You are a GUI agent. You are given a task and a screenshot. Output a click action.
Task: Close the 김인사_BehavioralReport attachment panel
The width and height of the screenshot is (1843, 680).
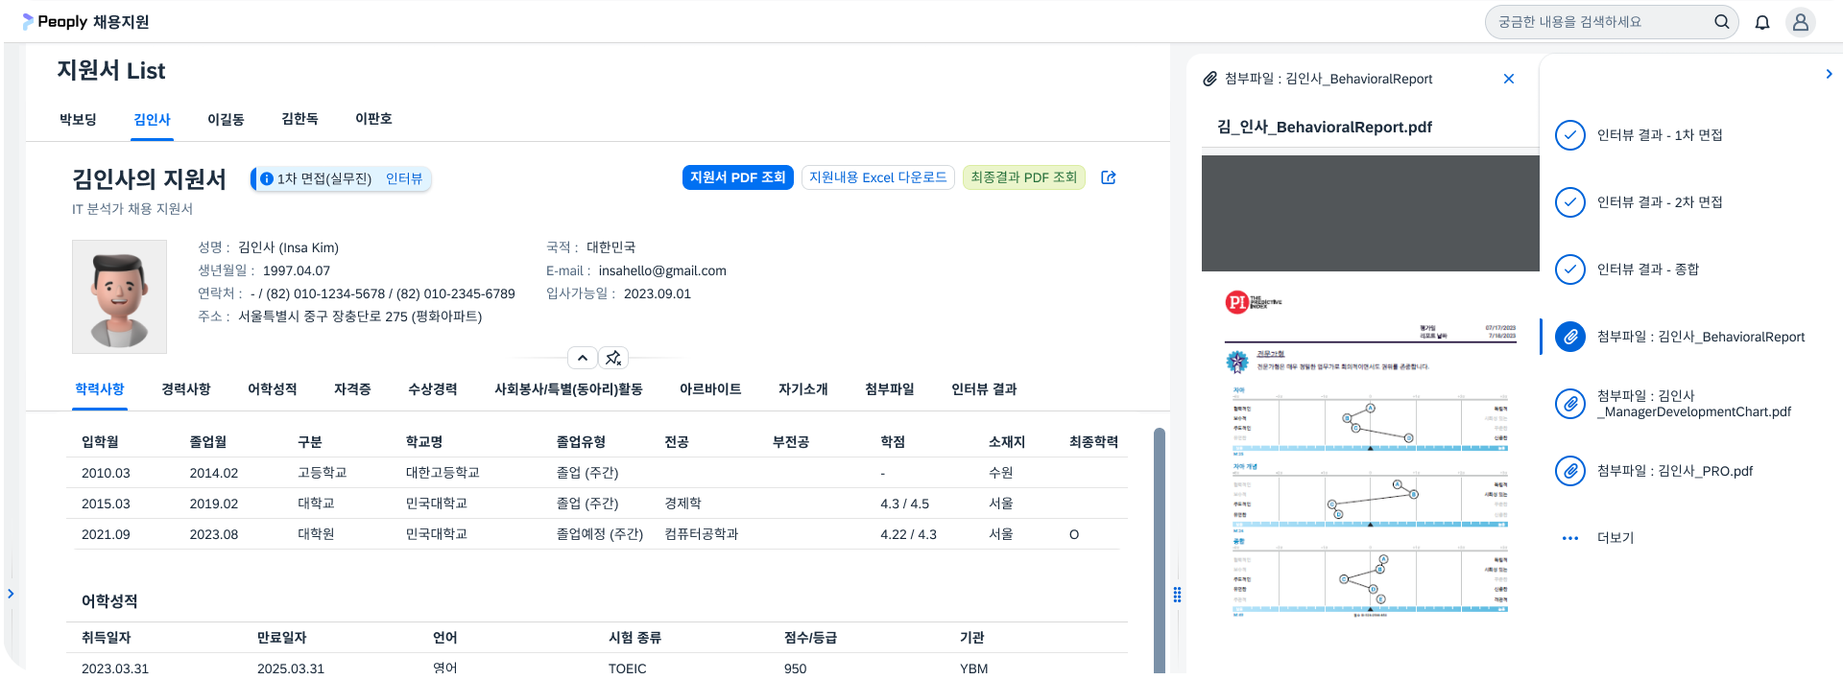(x=1509, y=79)
